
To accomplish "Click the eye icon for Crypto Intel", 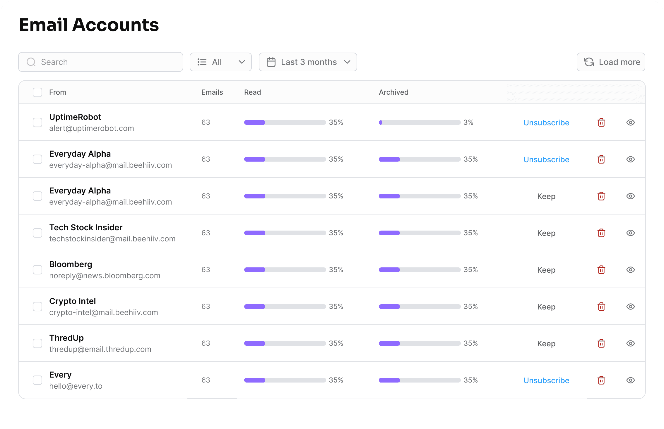I will [630, 307].
